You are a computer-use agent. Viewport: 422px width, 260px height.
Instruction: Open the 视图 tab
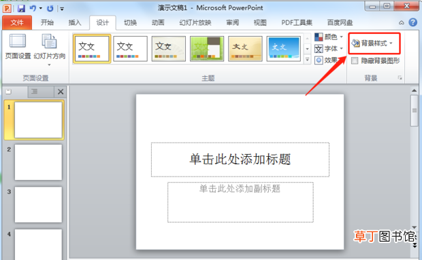pyautogui.click(x=260, y=23)
